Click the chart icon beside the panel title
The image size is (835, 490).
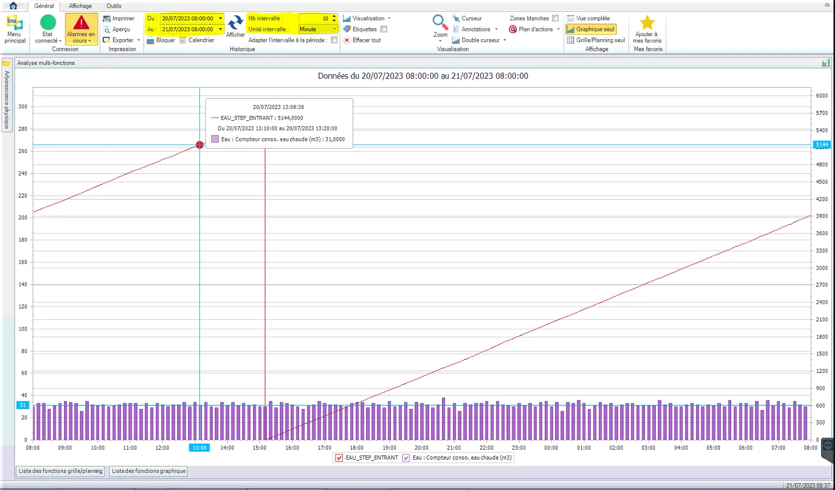pos(826,62)
